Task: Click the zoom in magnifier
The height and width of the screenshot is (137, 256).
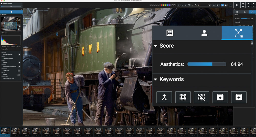Action: click(x=209, y=5)
